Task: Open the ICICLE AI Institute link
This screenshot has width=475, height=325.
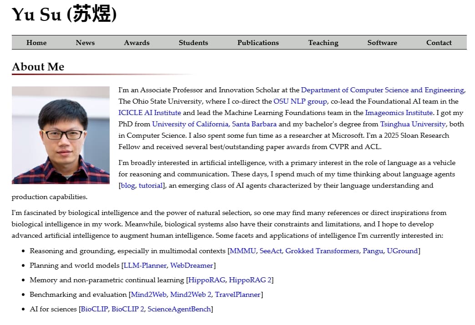Action: [x=150, y=113]
